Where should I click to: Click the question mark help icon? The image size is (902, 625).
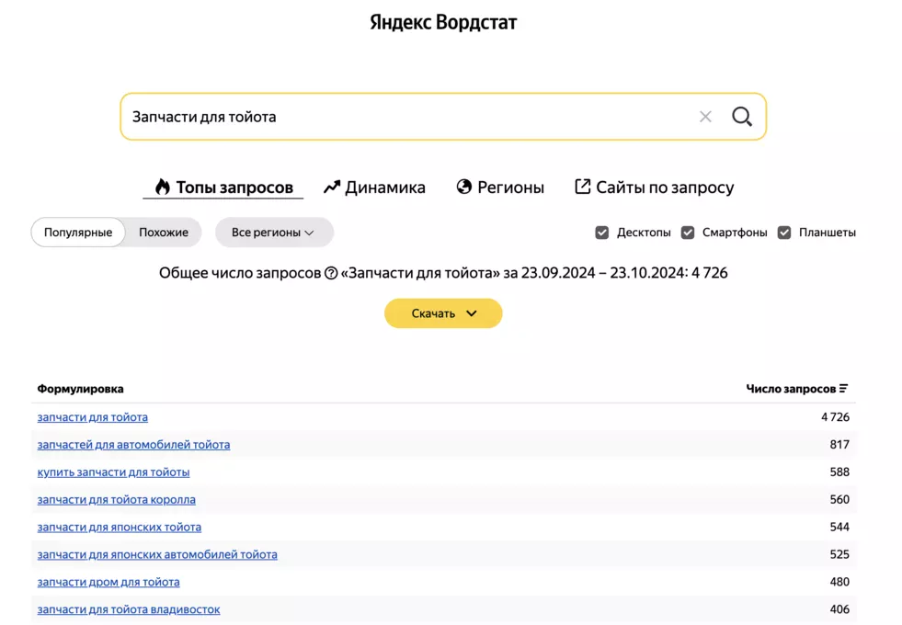pos(331,273)
